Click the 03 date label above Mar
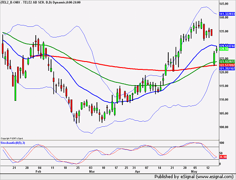Viewport: 236px width, 180px height. point(90,168)
